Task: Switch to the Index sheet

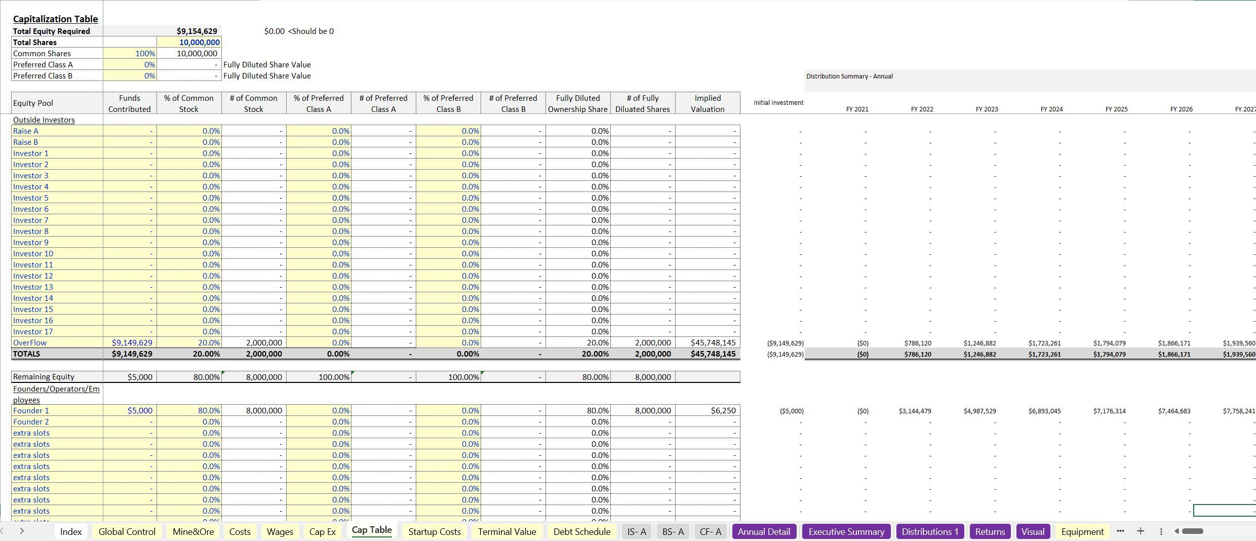Action: click(x=70, y=531)
